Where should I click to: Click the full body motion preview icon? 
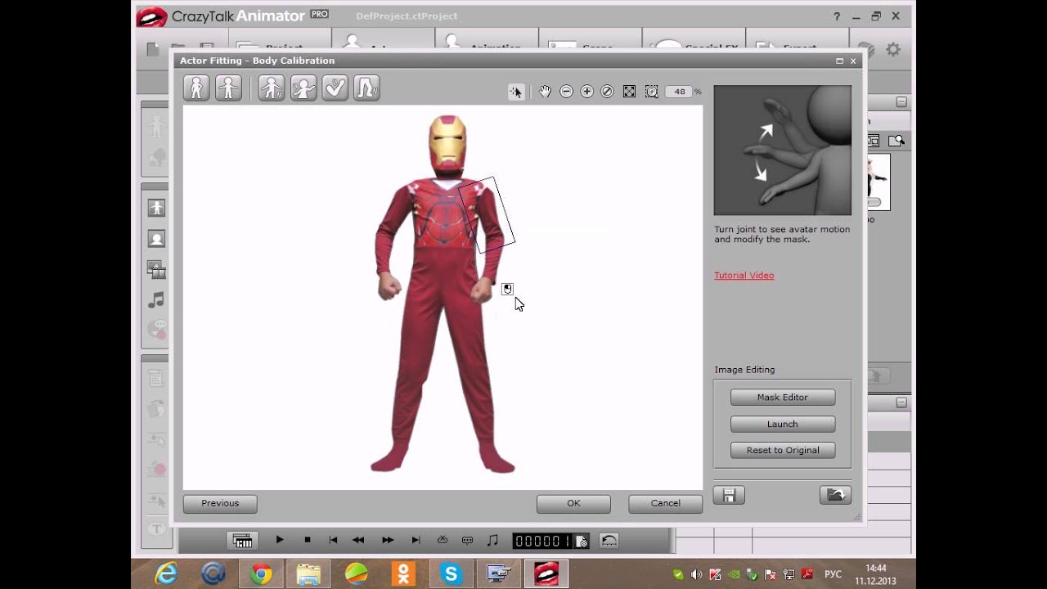[x=272, y=88]
